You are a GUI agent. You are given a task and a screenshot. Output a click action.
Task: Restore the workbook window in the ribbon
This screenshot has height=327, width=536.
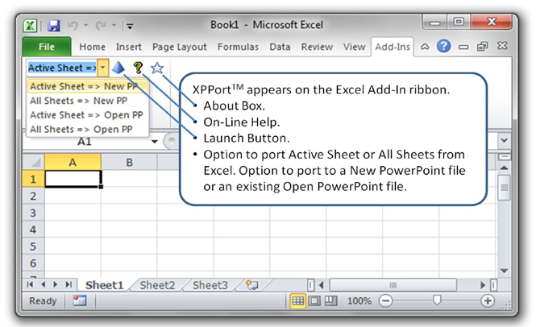(x=482, y=47)
